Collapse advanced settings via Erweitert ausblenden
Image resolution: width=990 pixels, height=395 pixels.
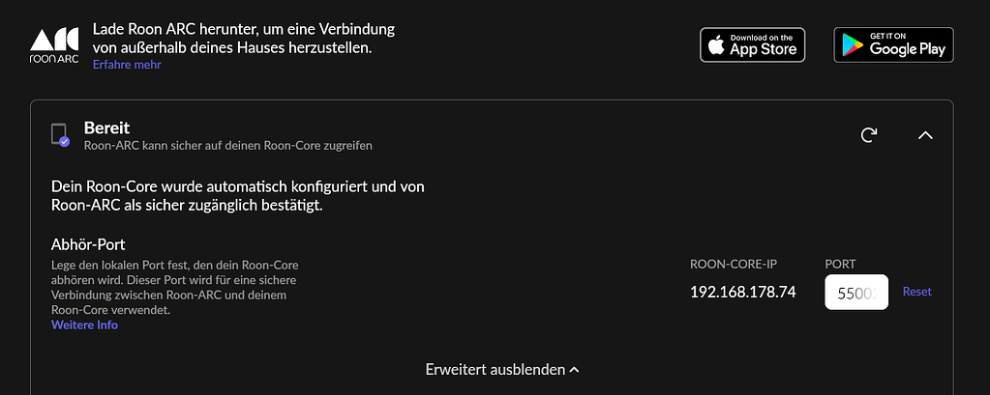502,369
